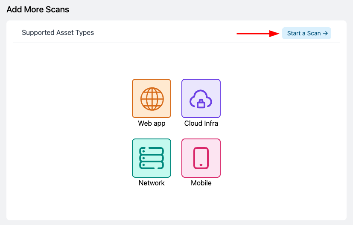Click the home dot on Mobile phone icon
The width and height of the screenshot is (353, 225).
click(201, 165)
